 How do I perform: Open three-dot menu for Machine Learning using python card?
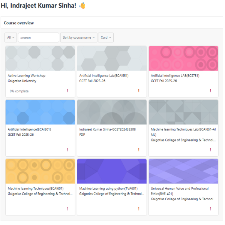pos(139,209)
